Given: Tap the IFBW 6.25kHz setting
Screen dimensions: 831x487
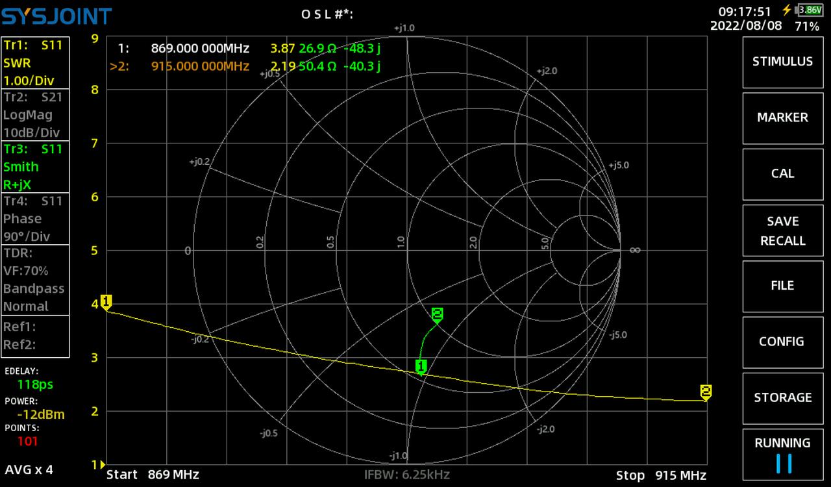Looking at the screenshot, I should pos(406,475).
